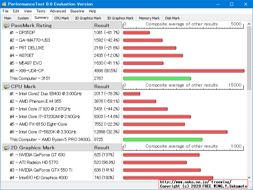Open the Edit menu
The image size is (253, 190).
point(16,11)
